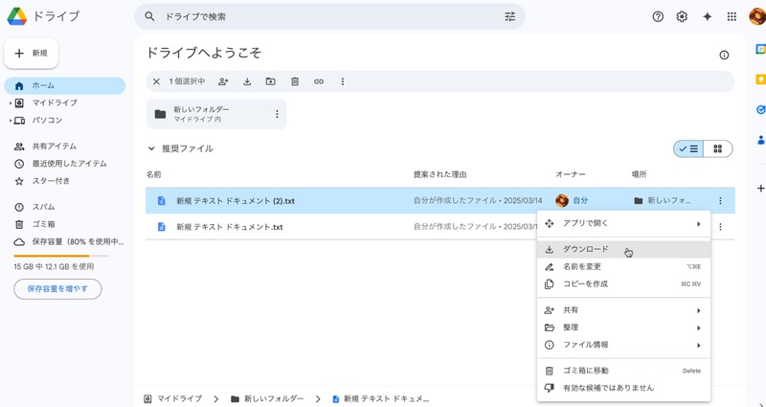Click the 名前 column header
The height and width of the screenshot is (407, 766).
pyautogui.click(x=153, y=174)
